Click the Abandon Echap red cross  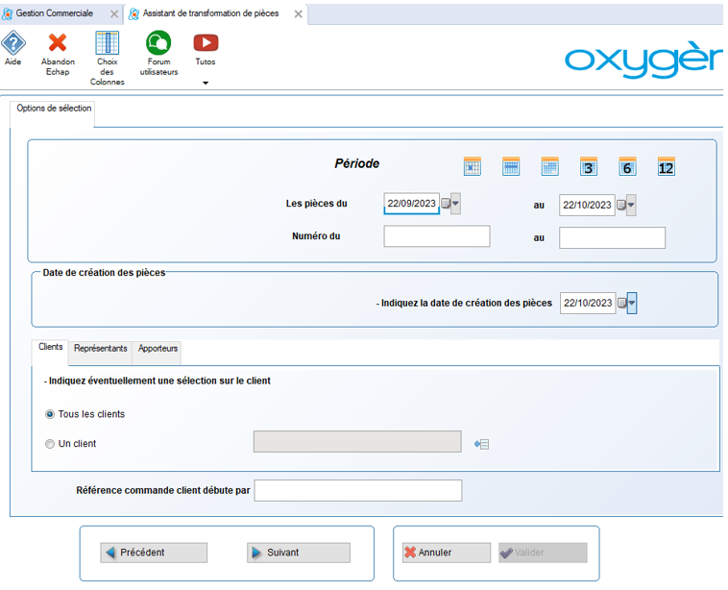(58, 43)
